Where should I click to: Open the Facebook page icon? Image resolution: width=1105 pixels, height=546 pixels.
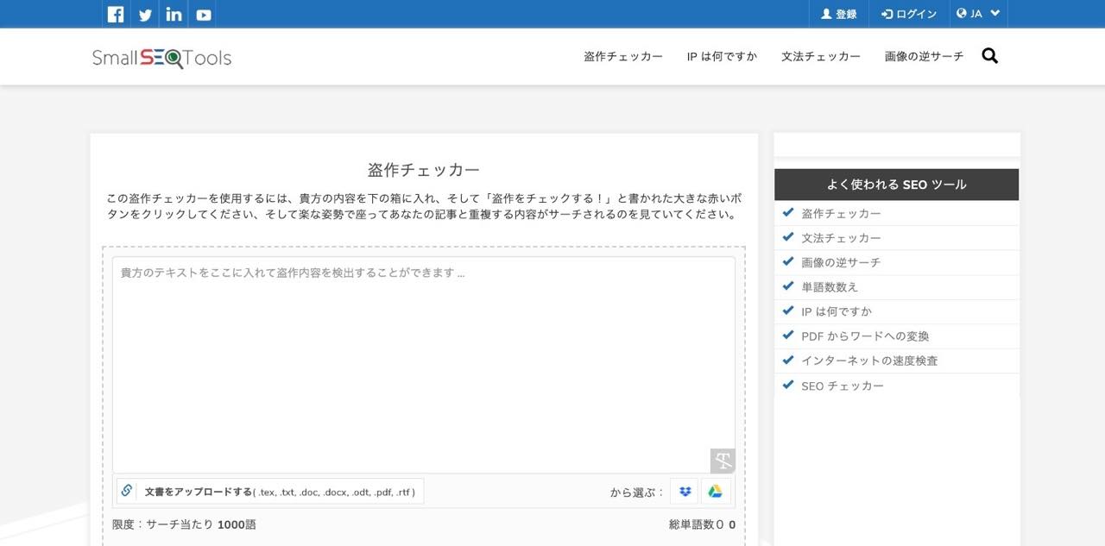[116, 14]
